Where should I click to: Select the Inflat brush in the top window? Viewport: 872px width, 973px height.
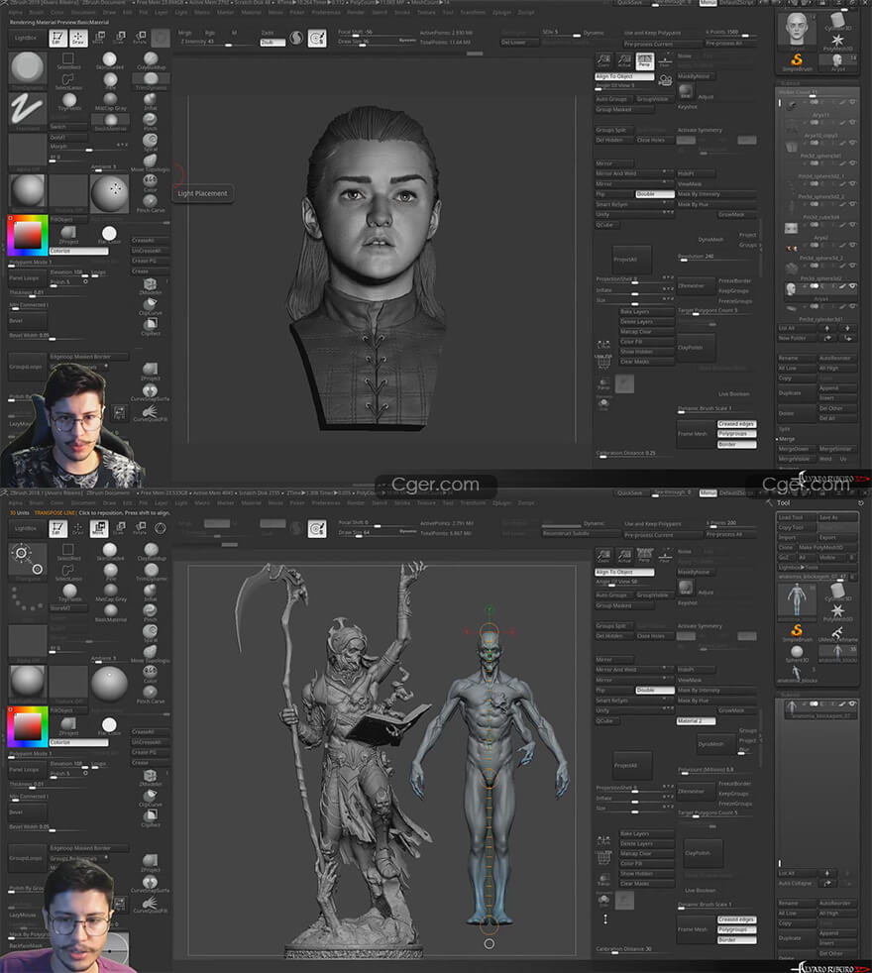pyautogui.click(x=151, y=101)
